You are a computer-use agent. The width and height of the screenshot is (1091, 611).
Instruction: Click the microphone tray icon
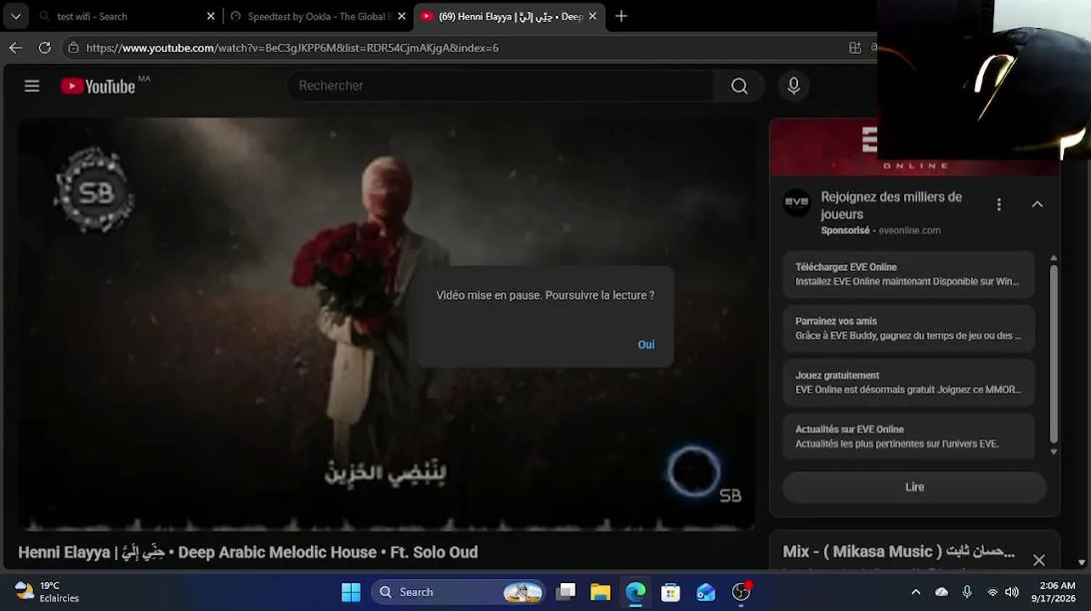point(967,591)
